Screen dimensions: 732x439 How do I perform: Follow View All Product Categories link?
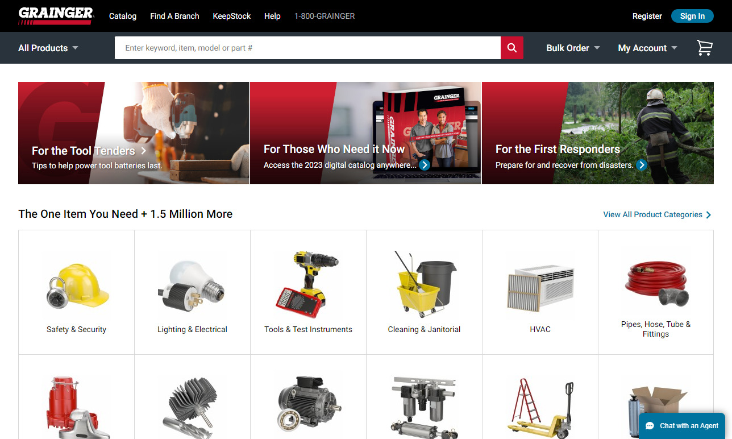[x=656, y=214]
